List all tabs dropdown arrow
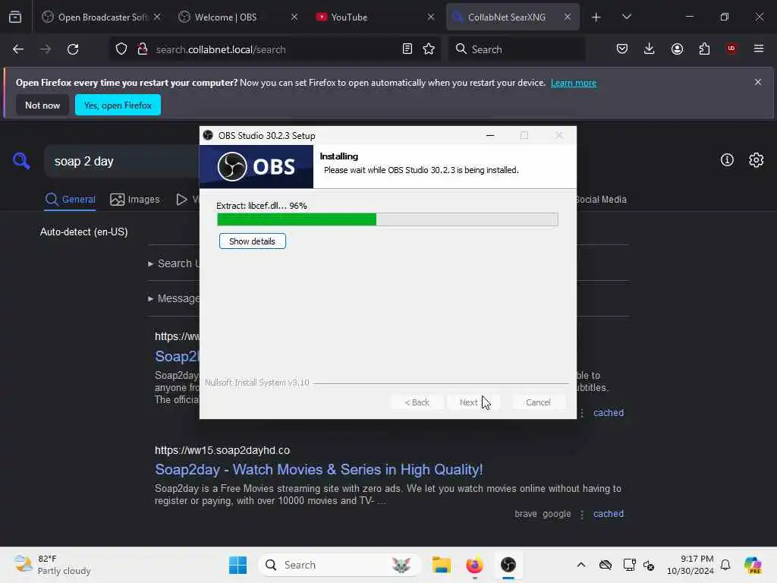This screenshot has width=777, height=583. [626, 17]
